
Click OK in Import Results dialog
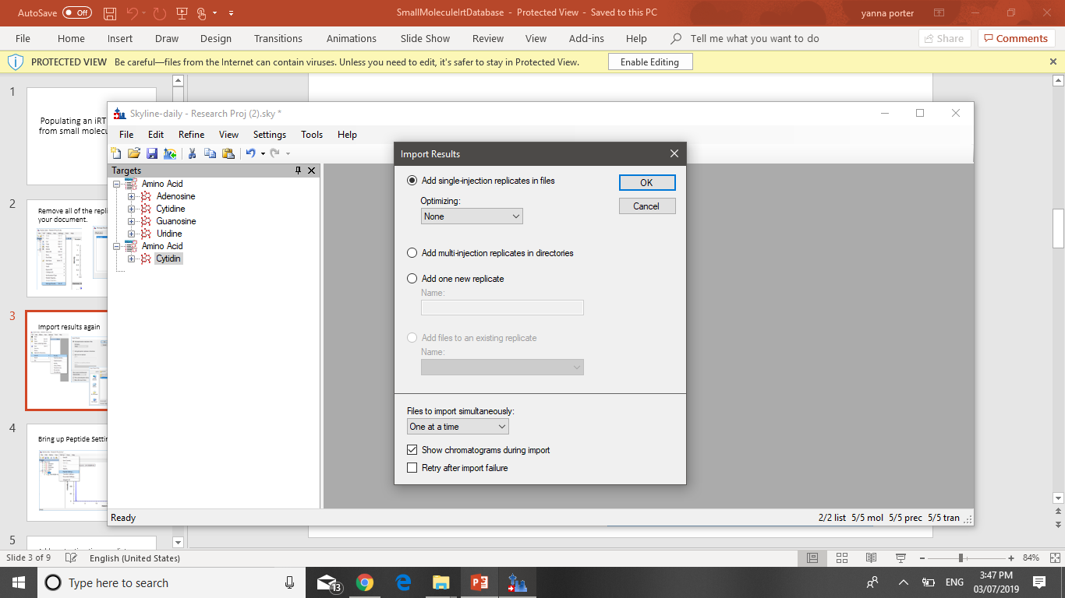[x=647, y=182]
